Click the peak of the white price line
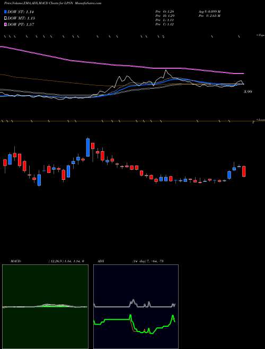 pyautogui.click(x=166, y=70)
